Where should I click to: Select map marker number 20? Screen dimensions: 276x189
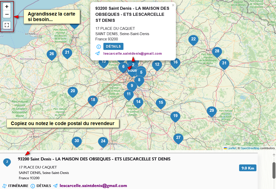point(73,91)
